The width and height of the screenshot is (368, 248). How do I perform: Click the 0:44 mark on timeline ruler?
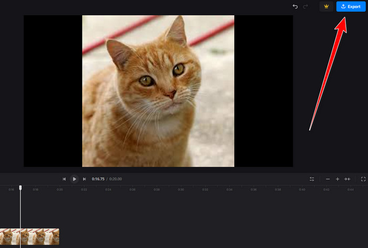tap(351, 190)
